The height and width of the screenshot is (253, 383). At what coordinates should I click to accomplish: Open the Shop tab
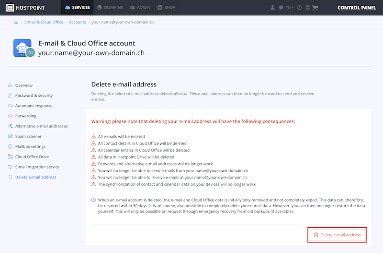pyautogui.click(x=166, y=8)
